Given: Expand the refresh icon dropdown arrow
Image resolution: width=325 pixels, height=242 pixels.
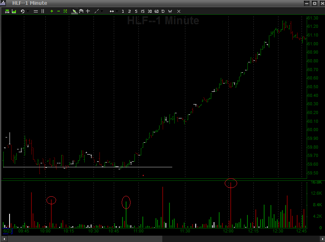Looking at the screenshot, I should pyautogui.click(x=28, y=11).
